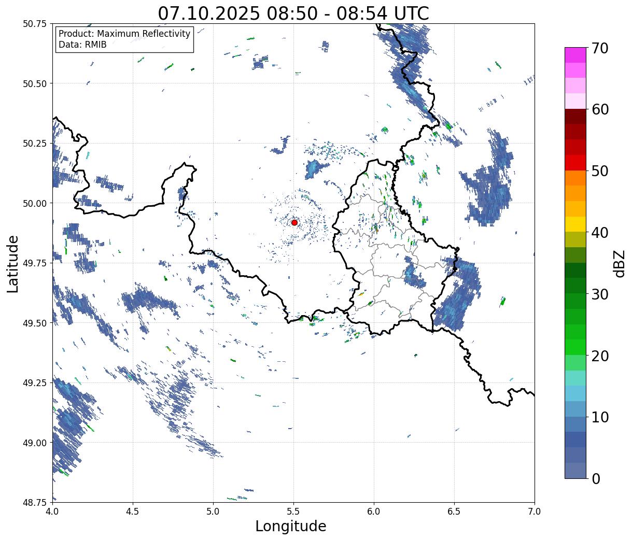Click the colorbar tick label 30

click(599, 294)
